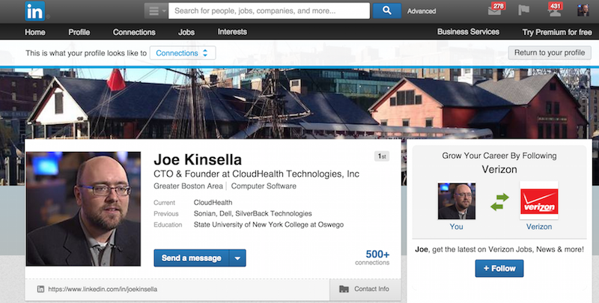Go to the Home menu
599x303 pixels.
(34, 32)
